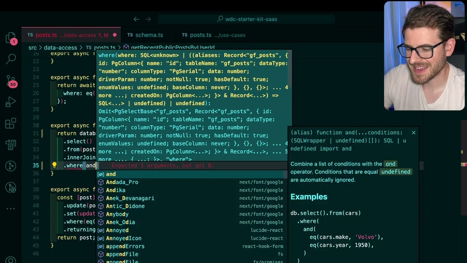Expand the getRecentPublicPostsByUserId breadcrumb
This screenshot has width=467, height=263.
tap(173, 47)
